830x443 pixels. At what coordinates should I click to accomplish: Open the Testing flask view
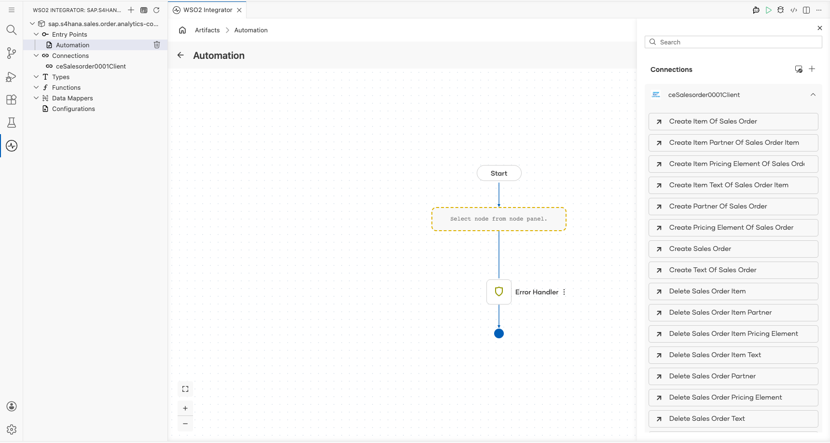pos(12,123)
